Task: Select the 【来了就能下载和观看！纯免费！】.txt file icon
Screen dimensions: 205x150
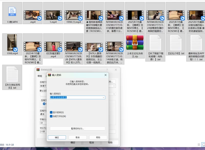Action: [155, 43]
